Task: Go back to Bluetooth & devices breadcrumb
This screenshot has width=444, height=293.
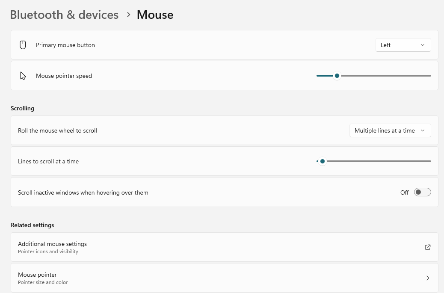Action: click(x=64, y=15)
